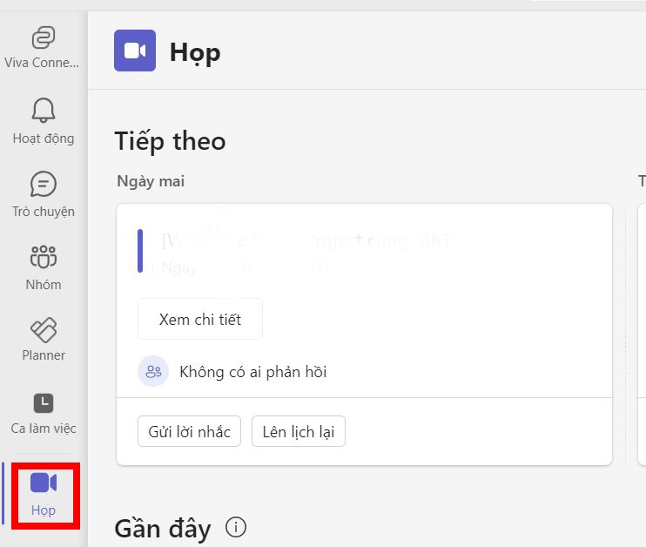
Task: Click the Tiếp theo section heading
Action: point(170,141)
